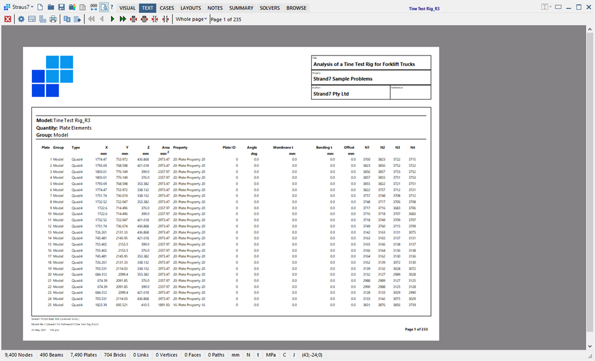The height and width of the screenshot is (361, 595).
Task: Open report settings gear icon
Action: [x=21, y=19]
